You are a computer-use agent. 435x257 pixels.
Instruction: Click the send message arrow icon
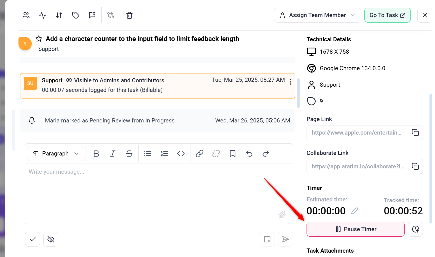(285, 239)
